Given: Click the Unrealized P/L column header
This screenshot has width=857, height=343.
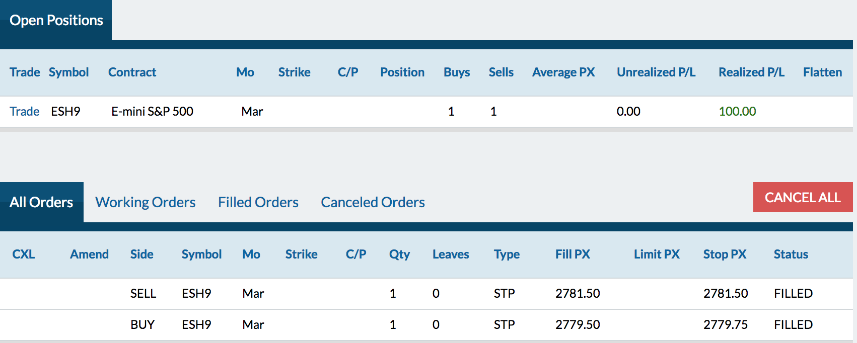Looking at the screenshot, I should pyautogui.click(x=656, y=72).
